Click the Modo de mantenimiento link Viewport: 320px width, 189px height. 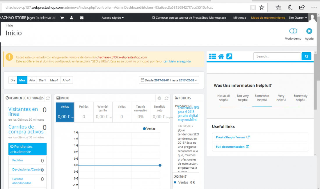click(x=268, y=18)
